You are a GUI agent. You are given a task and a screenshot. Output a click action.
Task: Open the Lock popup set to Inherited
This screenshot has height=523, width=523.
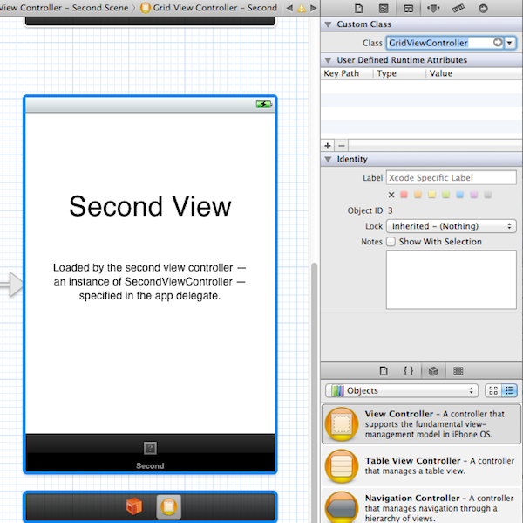point(452,226)
